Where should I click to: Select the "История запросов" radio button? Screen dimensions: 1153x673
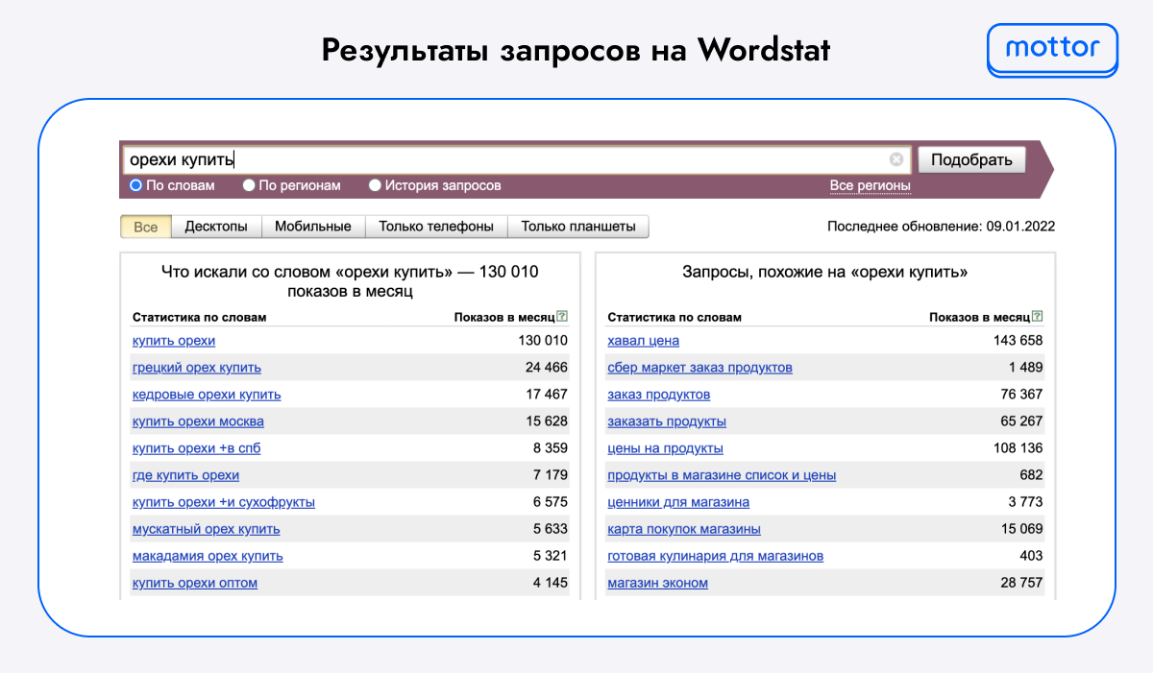tap(376, 185)
